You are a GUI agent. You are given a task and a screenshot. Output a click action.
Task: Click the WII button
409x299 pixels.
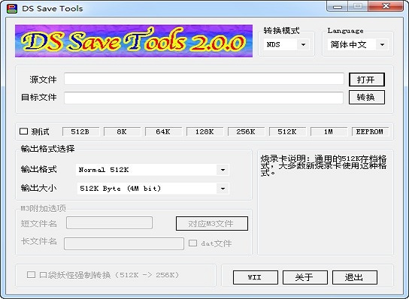(x=256, y=277)
